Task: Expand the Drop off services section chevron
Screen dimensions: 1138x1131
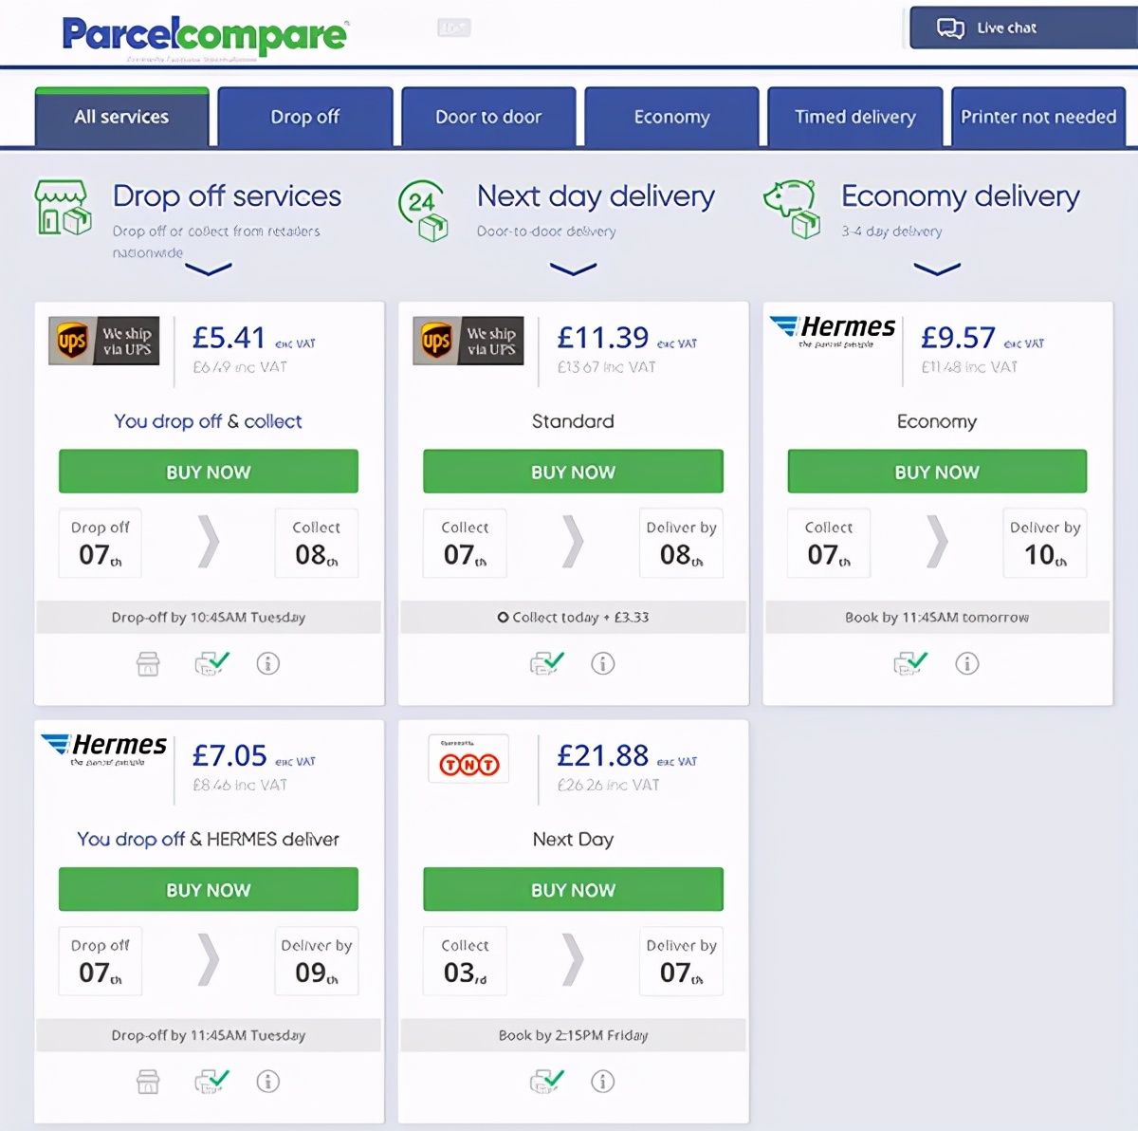Action: tap(209, 270)
